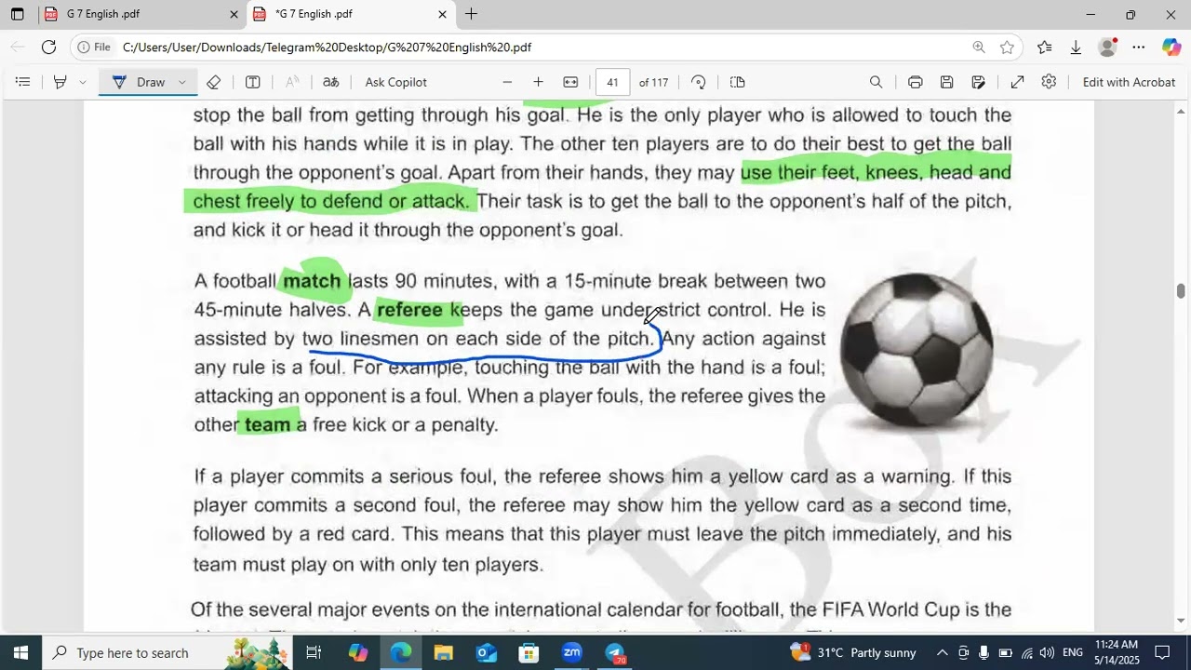1191x670 pixels.
Task: Open the Windows Start menu
Action: point(20,652)
